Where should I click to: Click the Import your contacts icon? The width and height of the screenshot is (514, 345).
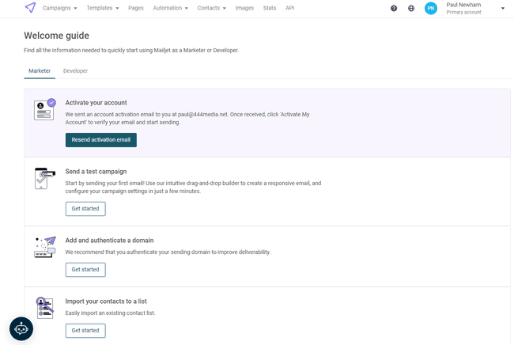[45, 308]
